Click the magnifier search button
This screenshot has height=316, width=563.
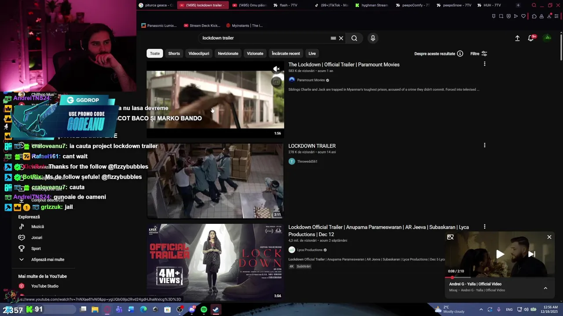click(x=354, y=38)
